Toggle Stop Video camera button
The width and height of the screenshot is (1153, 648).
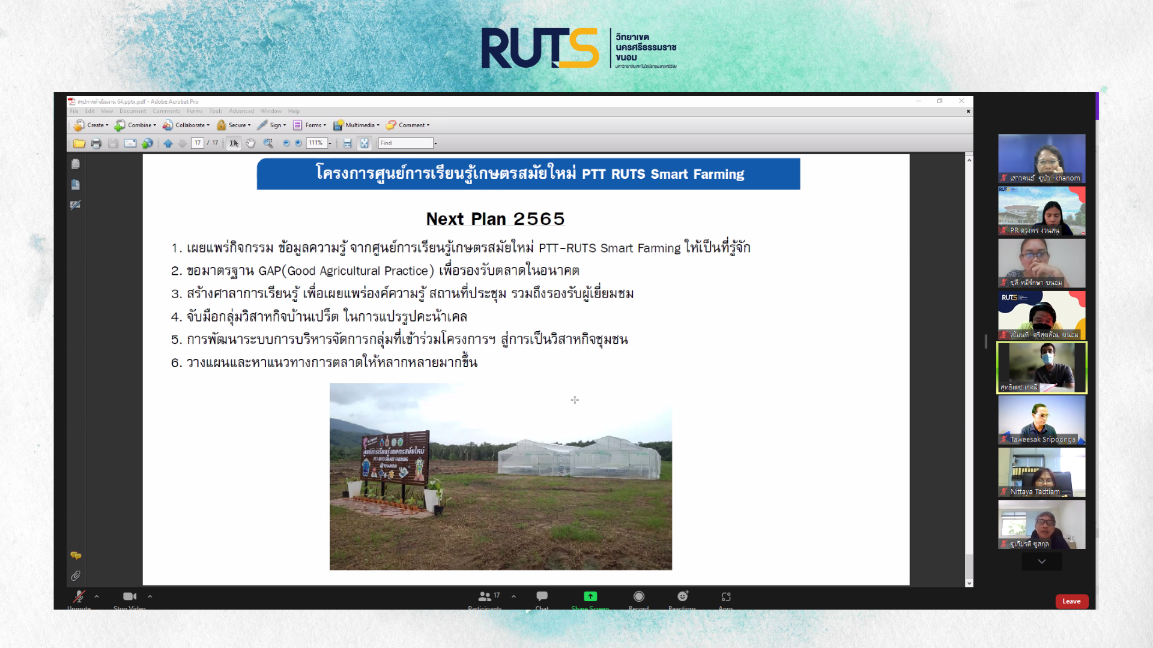coord(130,599)
